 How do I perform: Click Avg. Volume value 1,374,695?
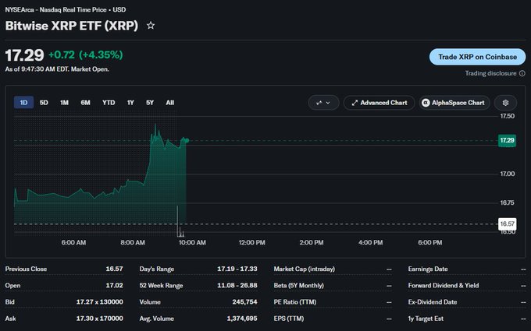242,319
